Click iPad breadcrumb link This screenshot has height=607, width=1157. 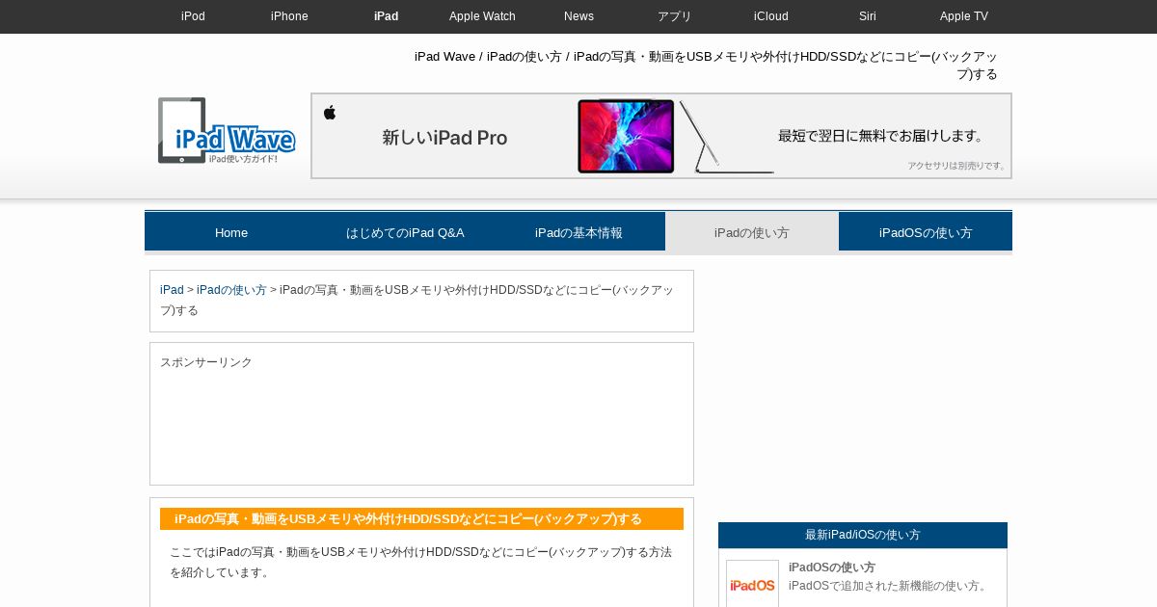click(172, 290)
